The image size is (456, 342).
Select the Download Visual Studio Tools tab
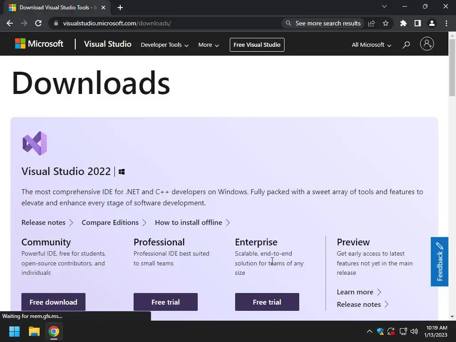point(57,8)
